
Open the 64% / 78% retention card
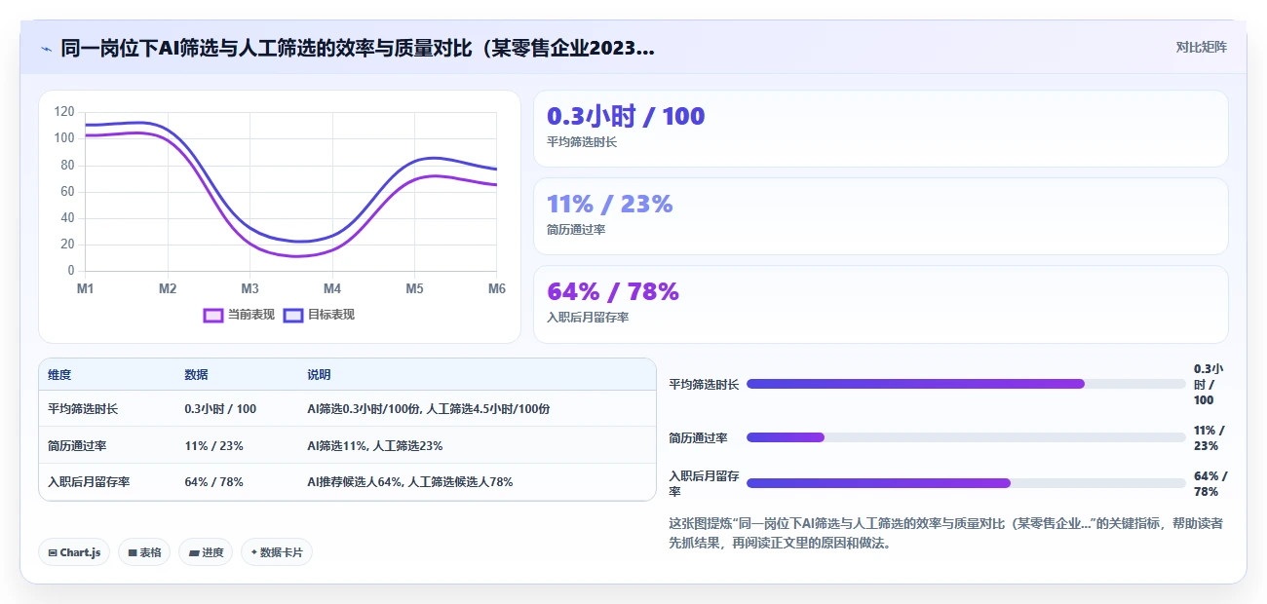point(880,304)
